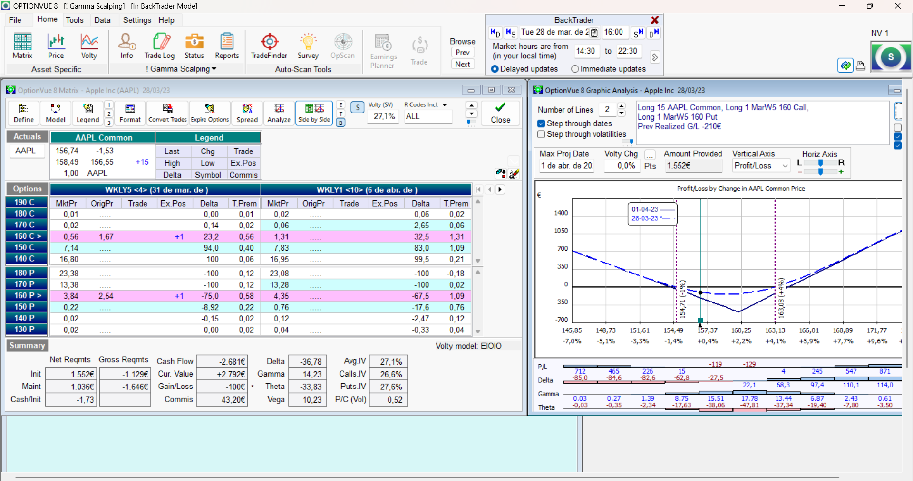
Task: Open the Settings menu
Action: (137, 20)
